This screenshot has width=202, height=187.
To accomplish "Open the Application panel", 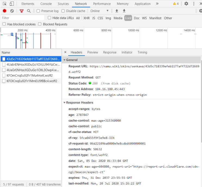I will pyautogui.click(x=143, y=4).
